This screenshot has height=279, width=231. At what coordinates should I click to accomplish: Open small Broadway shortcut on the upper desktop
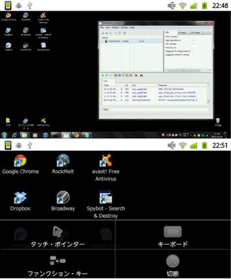pyautogui.click(x=26, y=32)
